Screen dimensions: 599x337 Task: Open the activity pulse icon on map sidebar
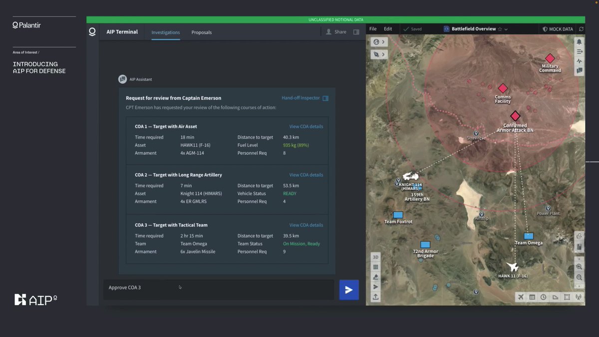point(579,61)
